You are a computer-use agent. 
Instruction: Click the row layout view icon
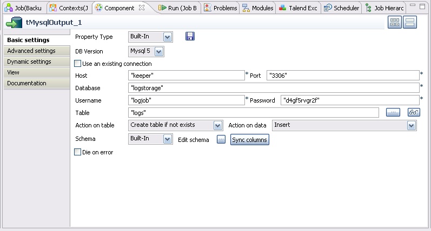pyautogui.click(x=410, y=22)
